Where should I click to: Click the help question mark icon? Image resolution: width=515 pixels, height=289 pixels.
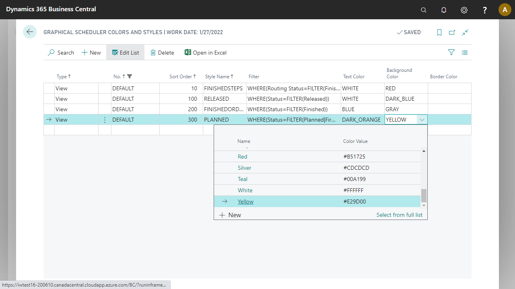485,10
